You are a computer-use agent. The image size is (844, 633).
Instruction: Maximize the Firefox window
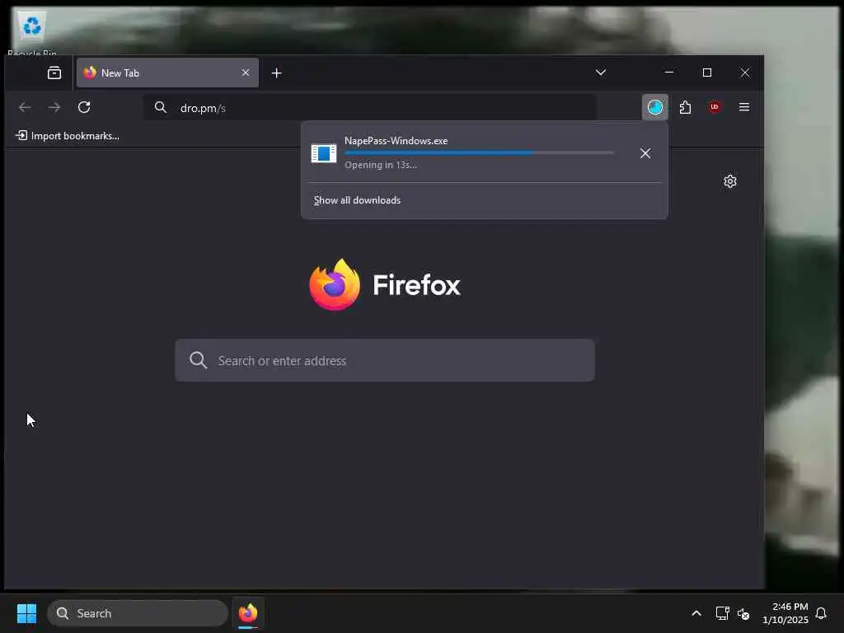[706, 73]
